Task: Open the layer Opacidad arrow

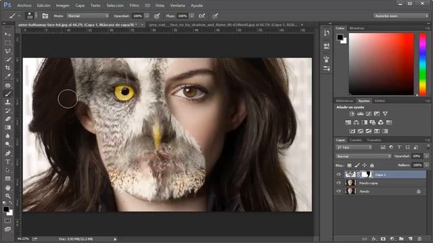Action: tap(427, 156)
